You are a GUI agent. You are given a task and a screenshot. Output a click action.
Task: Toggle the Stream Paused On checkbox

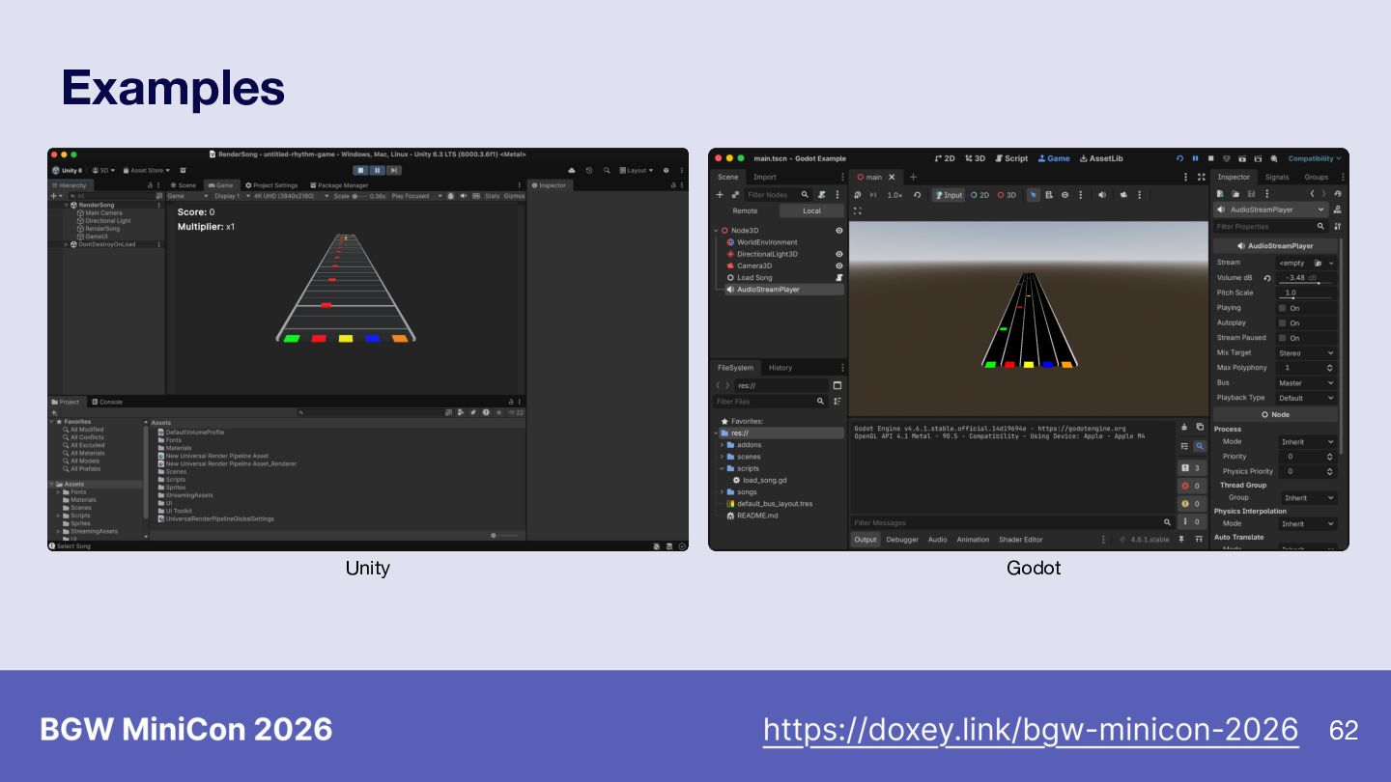1282,338
